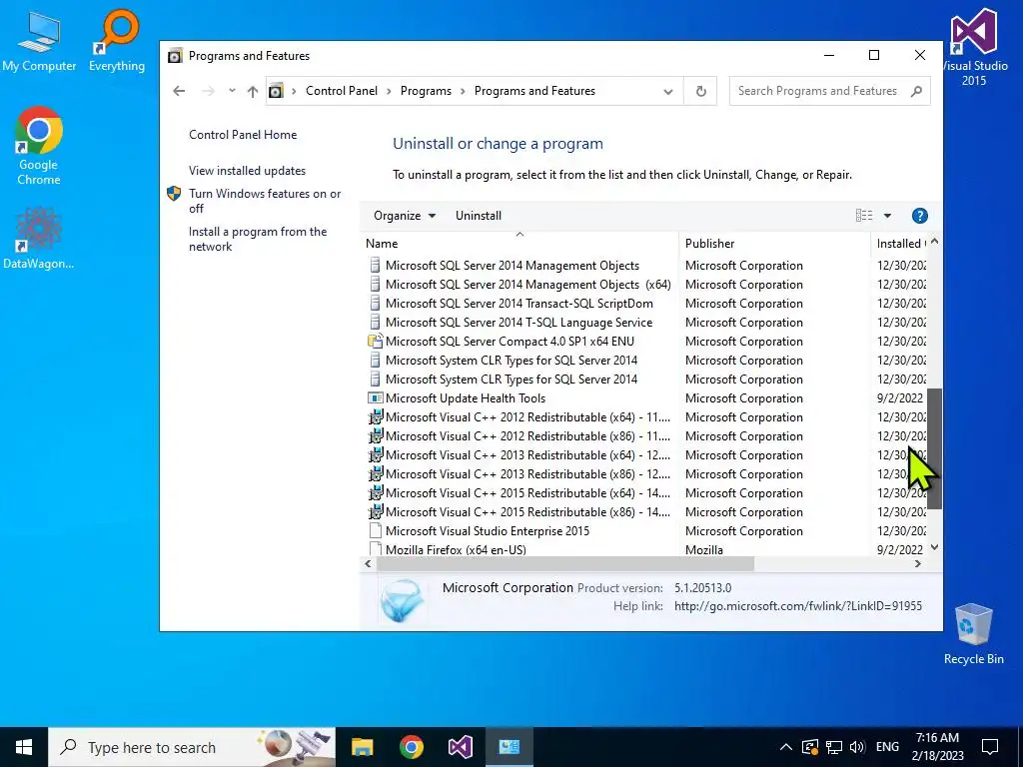This screenshot has height=767, width=1023.
Task: Go back using the navigation arrow
Action: pos(179,91)
